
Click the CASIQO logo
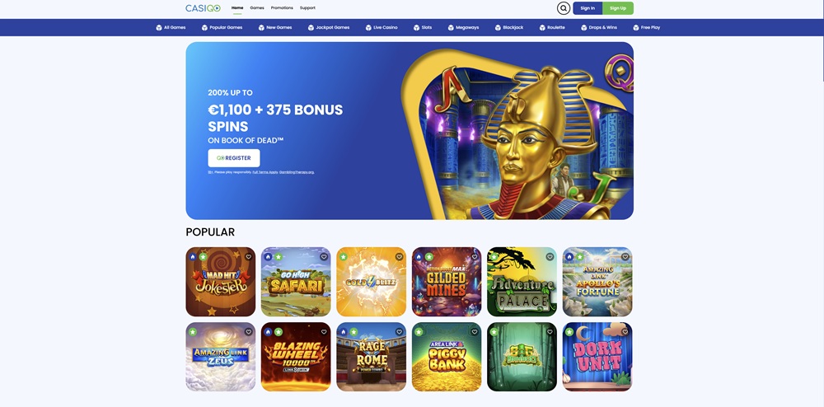(x=203, y=8)
